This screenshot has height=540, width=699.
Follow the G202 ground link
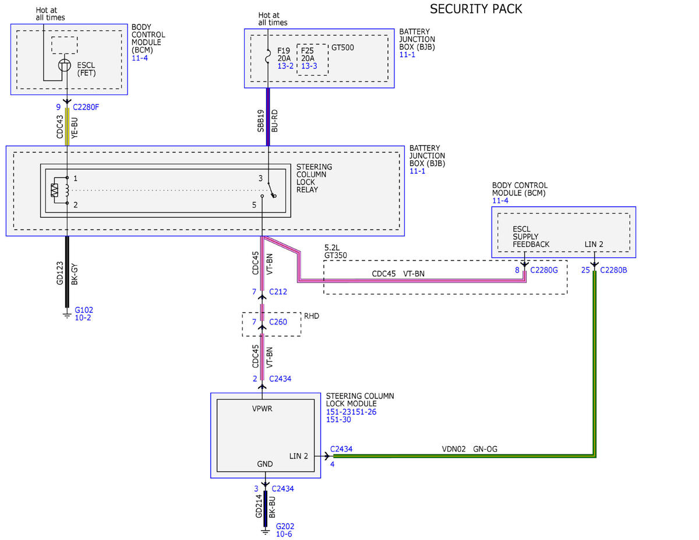tap(285, 526)
